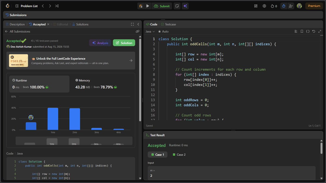Click the chart range selector strip
This screenshot has height=183, width=326.
click(x=74, y=141)
